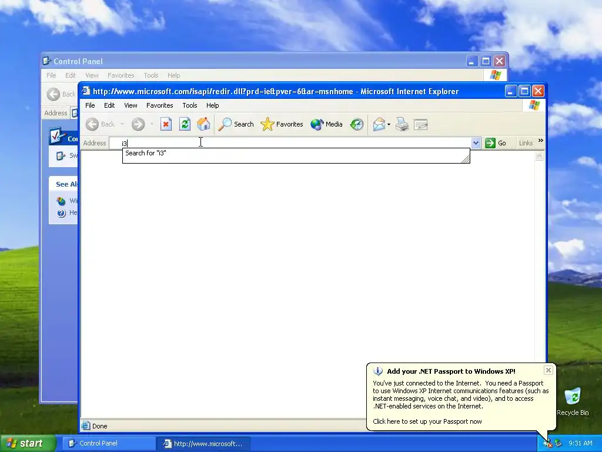Click the Control Panel Back button
This screenshot has width=602, height=452.
point(61,94)
